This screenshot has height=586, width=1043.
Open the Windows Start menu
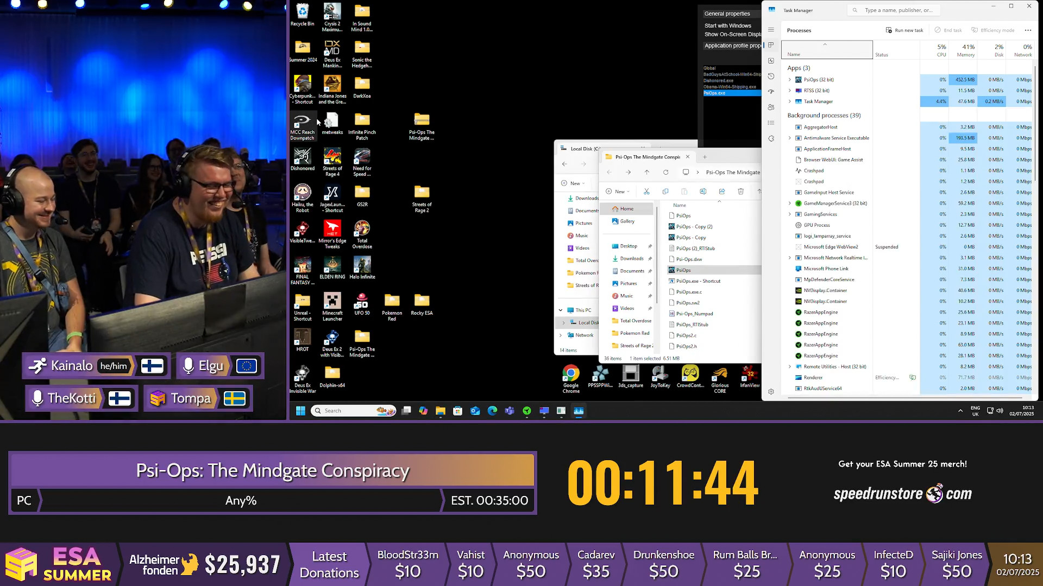point(300,411)
